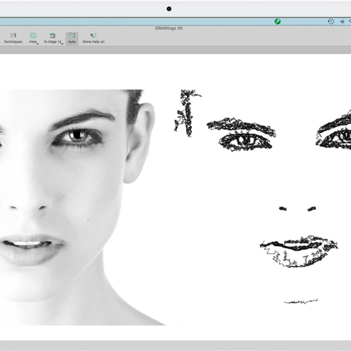Click the Show help on cursor icon
Viewport: 351px width, 351px height.
click(93, 35)
